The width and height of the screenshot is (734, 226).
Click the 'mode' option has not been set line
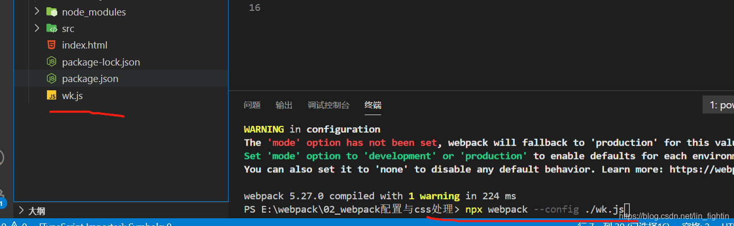tap(489, 142)
